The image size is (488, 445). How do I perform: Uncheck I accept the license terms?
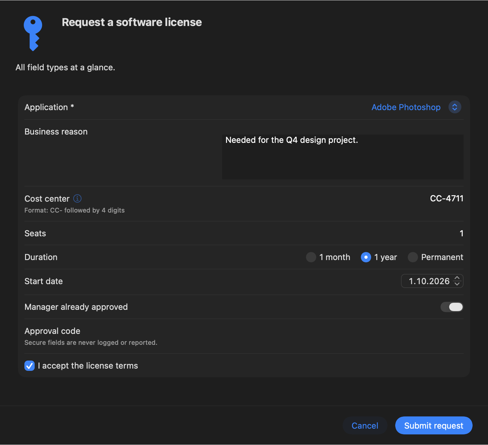[30, 365]
